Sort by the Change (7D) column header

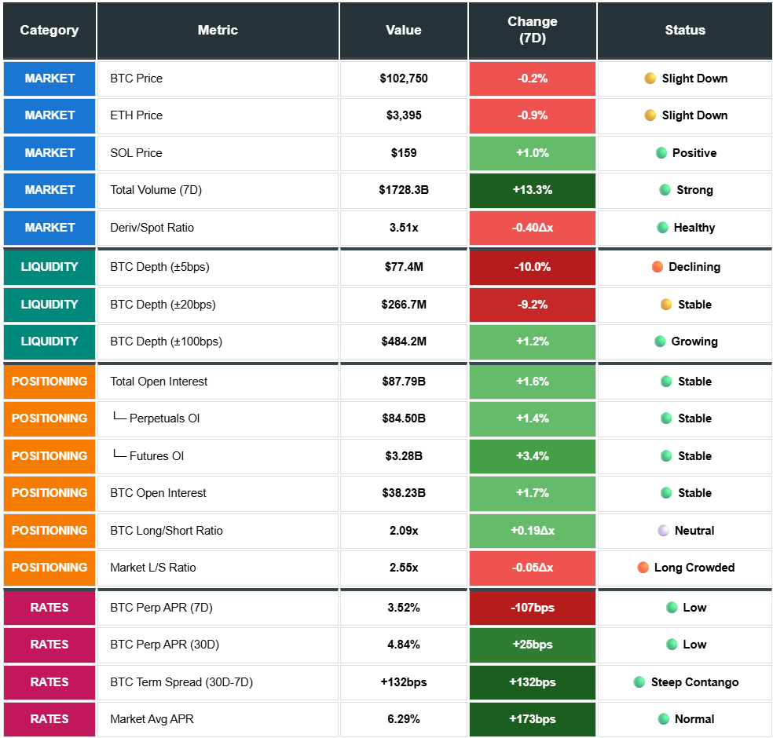click(532, 30)
